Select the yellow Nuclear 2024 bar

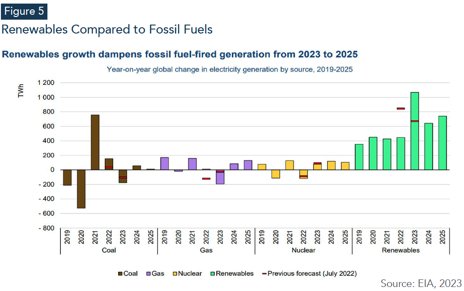tap(332, 165)
